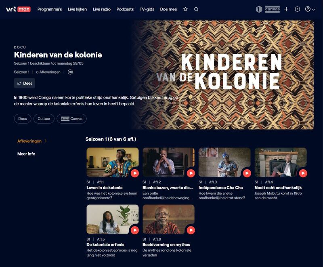Open the help question mark icon

tap(297, 9)
